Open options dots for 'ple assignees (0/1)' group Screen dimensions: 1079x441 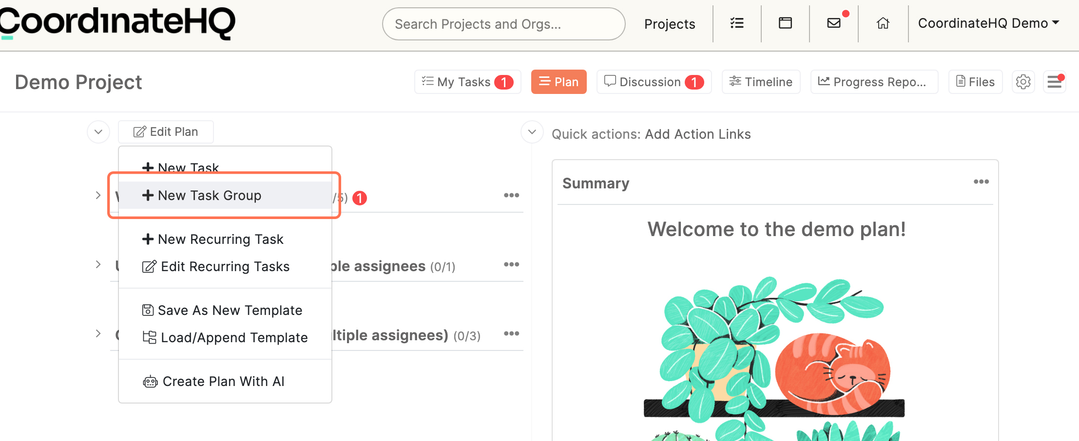pos(511,264)
